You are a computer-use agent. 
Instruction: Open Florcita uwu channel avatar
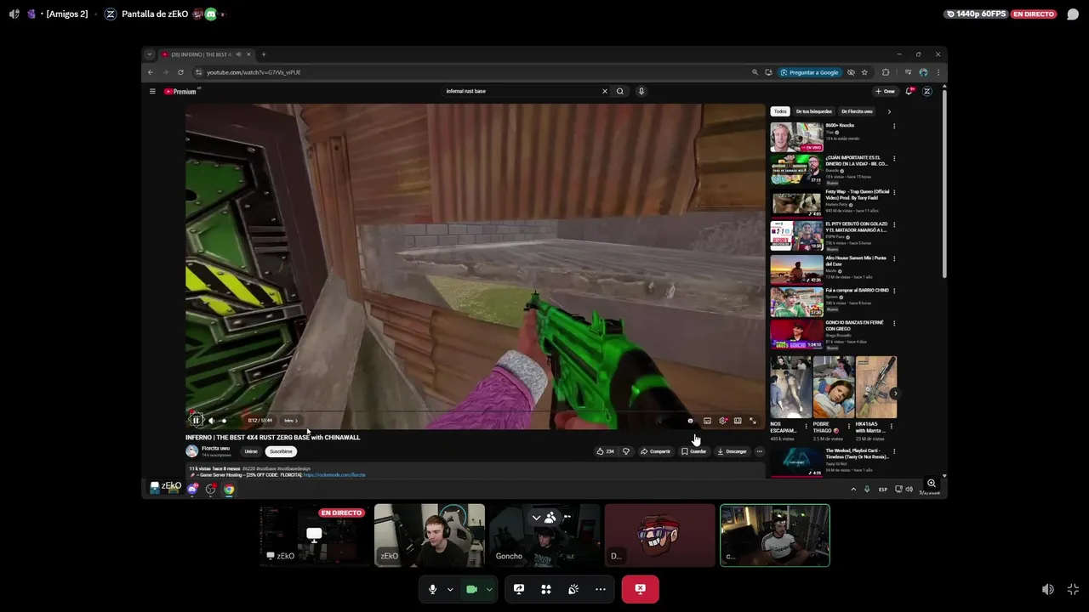tap(192, 450)
